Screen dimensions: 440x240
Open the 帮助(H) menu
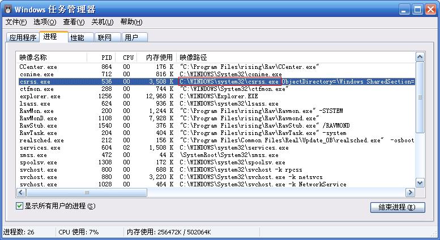pyautogui.click(x=131, y=22)
